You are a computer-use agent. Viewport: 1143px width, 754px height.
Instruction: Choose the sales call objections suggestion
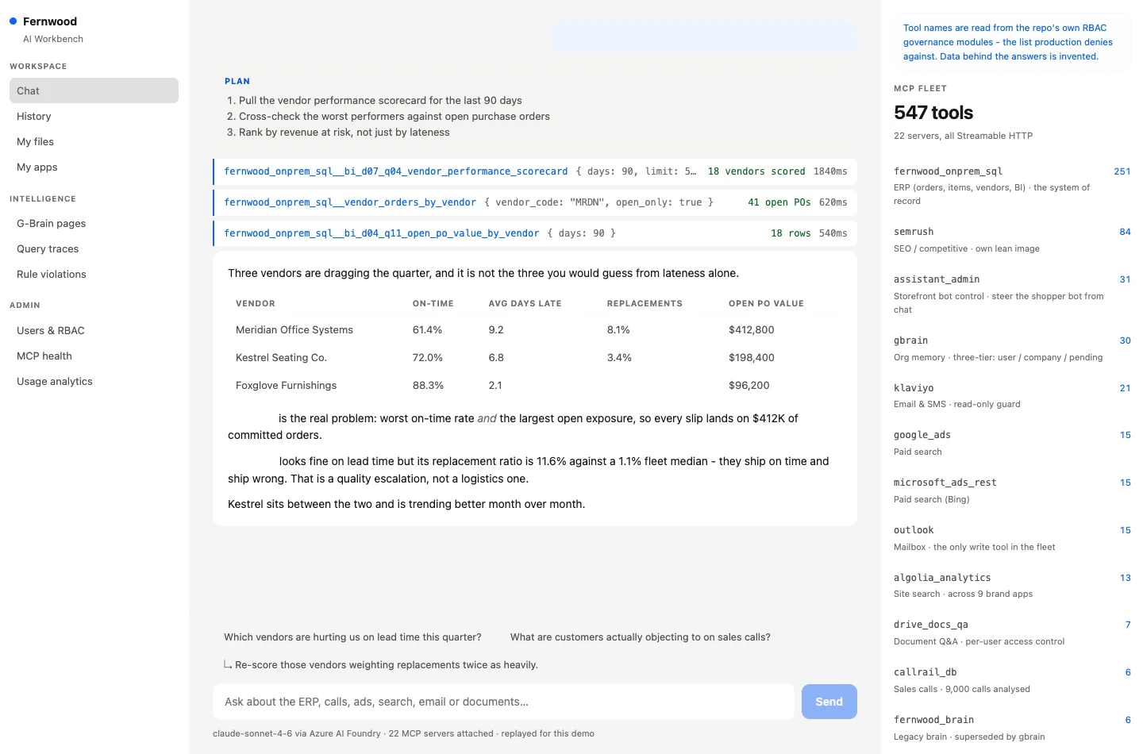pyautogui.click(x=641, y=637)
